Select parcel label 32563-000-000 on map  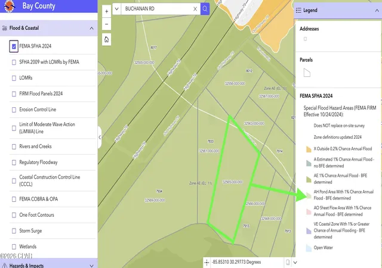254,124
